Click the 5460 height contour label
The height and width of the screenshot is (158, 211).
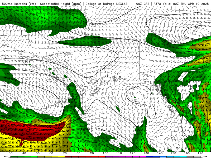point(82,129)
